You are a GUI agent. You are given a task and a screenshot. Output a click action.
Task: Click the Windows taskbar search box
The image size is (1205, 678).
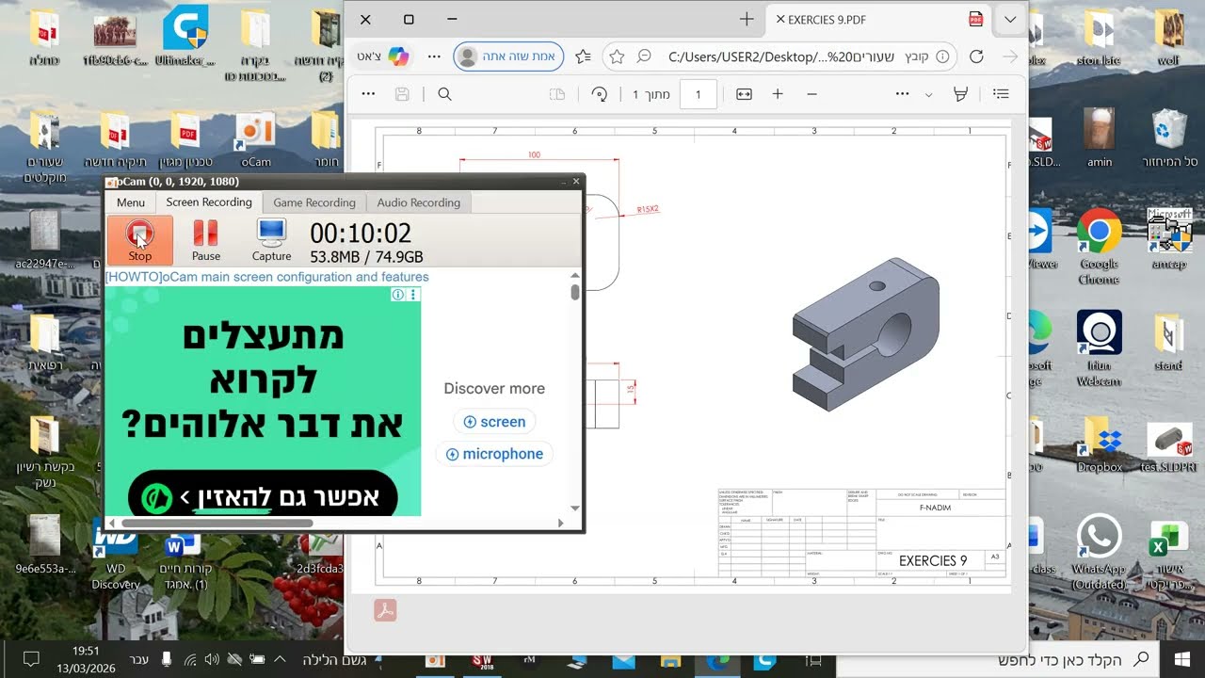pos(998,659)
